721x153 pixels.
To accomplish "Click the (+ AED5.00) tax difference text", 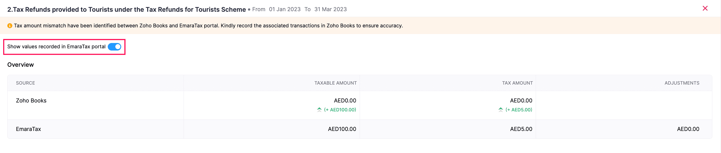I will click(519, 110).
